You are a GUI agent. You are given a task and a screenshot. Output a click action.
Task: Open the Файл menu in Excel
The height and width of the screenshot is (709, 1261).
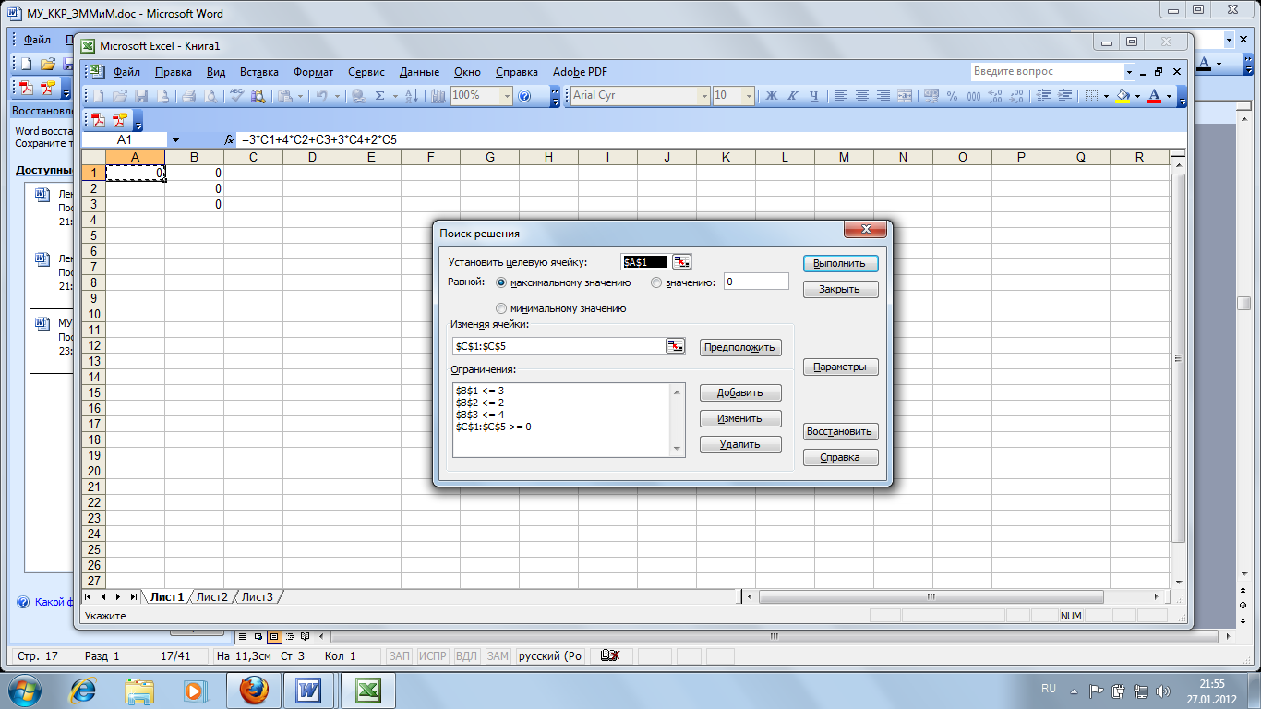126,72
